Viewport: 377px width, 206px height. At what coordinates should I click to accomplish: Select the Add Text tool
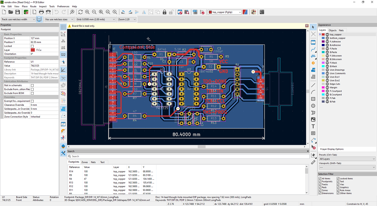(x=313, y=126)
